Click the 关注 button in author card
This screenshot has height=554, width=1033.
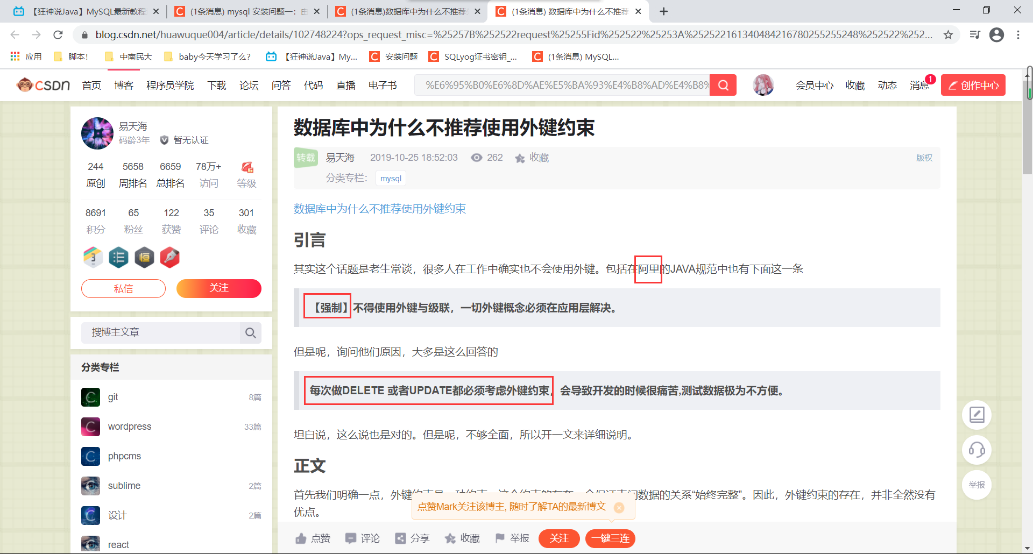point(219,288)
